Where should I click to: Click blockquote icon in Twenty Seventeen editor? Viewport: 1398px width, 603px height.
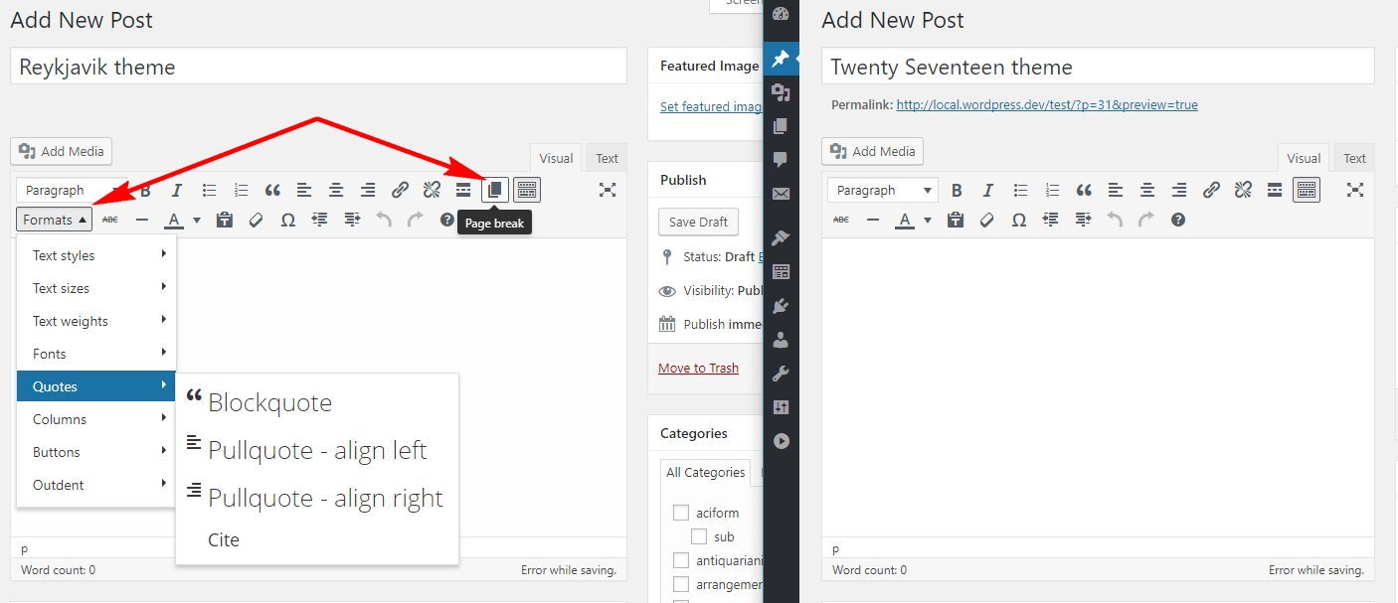[1084, 190]
